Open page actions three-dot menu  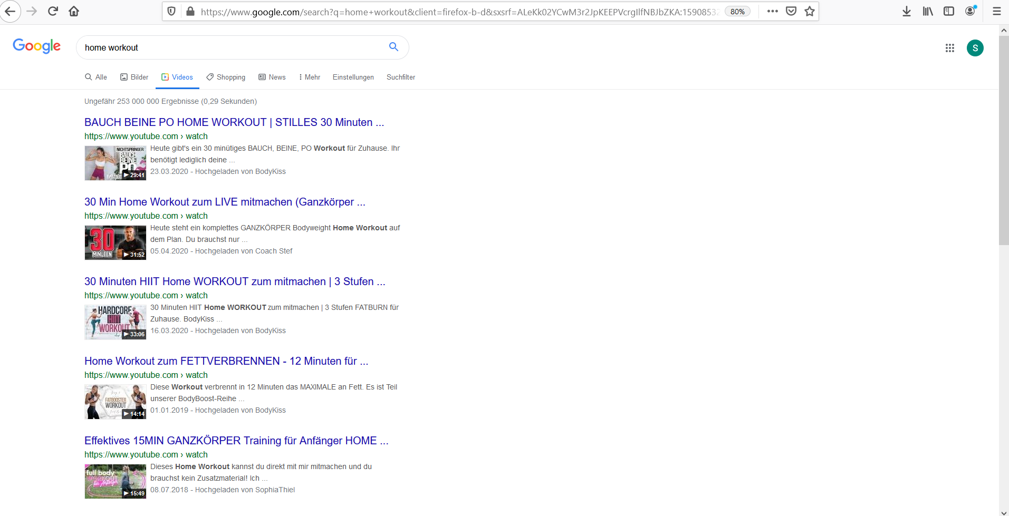(x=773, y=11)
